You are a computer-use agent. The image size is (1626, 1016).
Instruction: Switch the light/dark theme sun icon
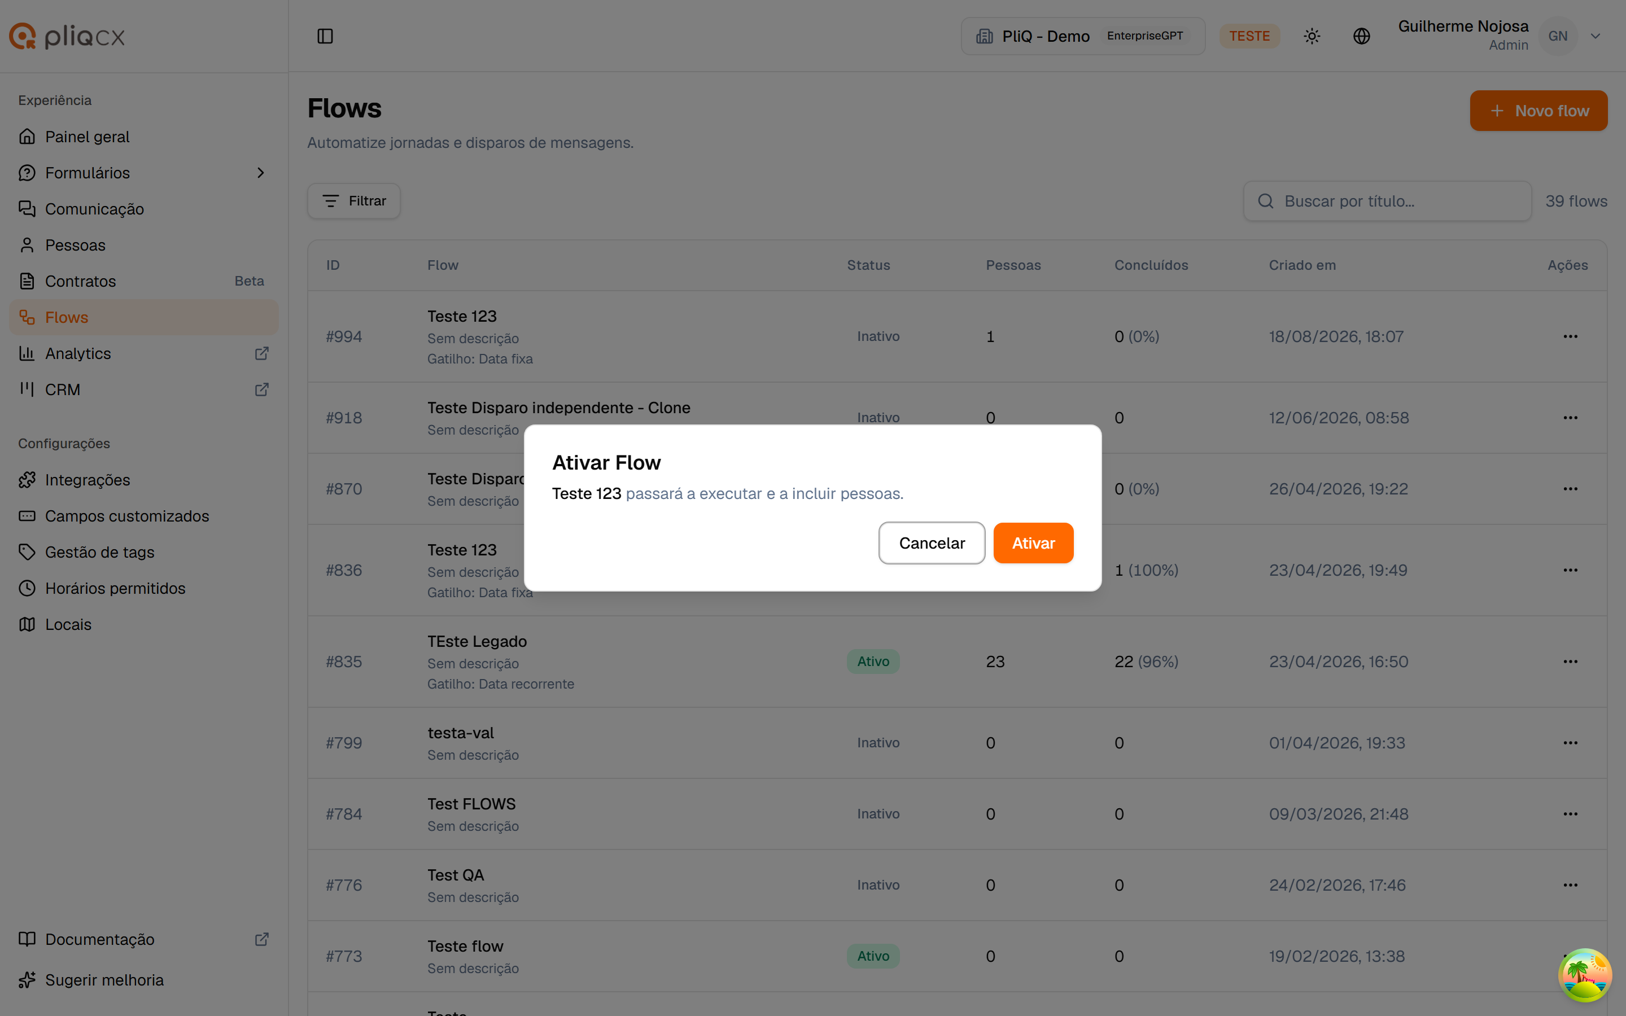pos(1312,36)
